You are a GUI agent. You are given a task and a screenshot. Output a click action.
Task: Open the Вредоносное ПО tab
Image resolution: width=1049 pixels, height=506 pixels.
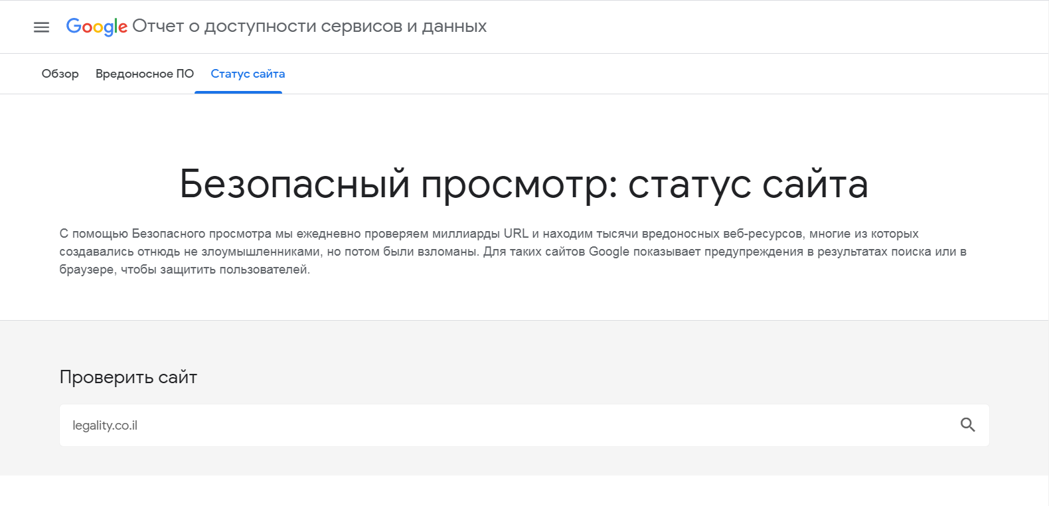coord(145,74)
